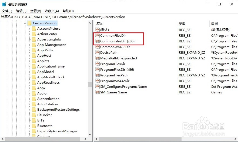This screenshot has height=142, width=238.
Task: Expand the ApplicationFrame key
Action: (29, 66)
